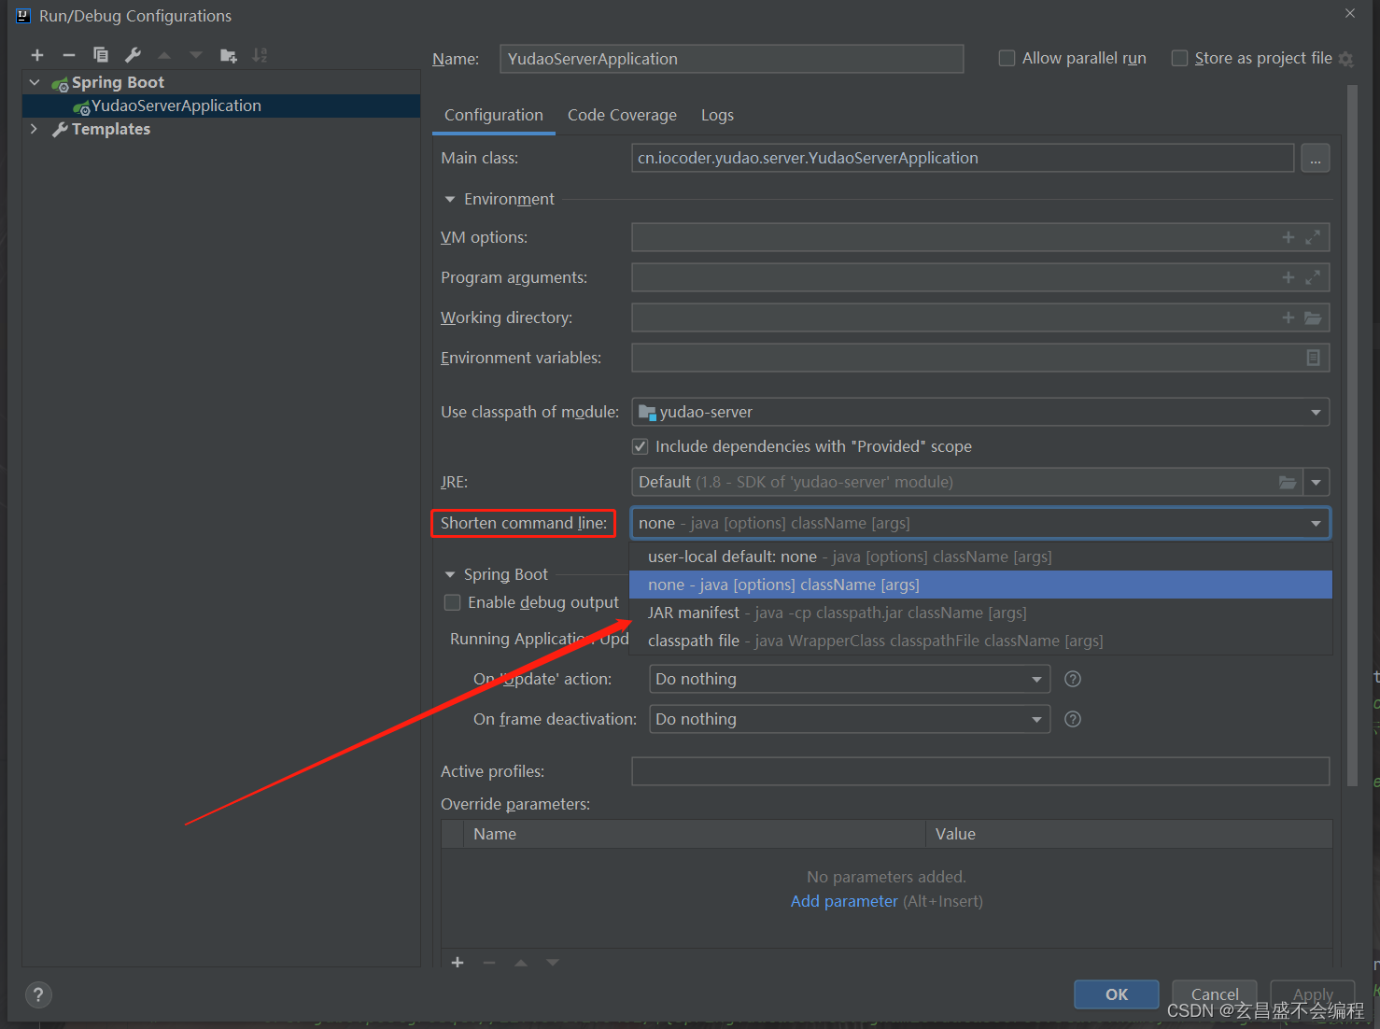1380x1029 pixels.
Task: Insert macro plus in VM options
Action: [1288, 237]
